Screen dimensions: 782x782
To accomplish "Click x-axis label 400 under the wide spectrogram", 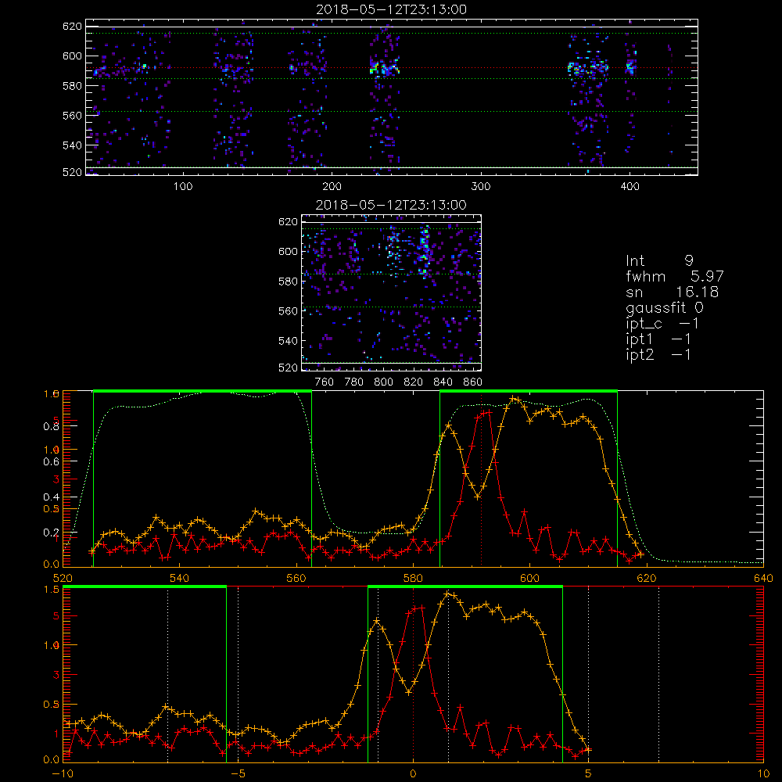I will (630, 187).
